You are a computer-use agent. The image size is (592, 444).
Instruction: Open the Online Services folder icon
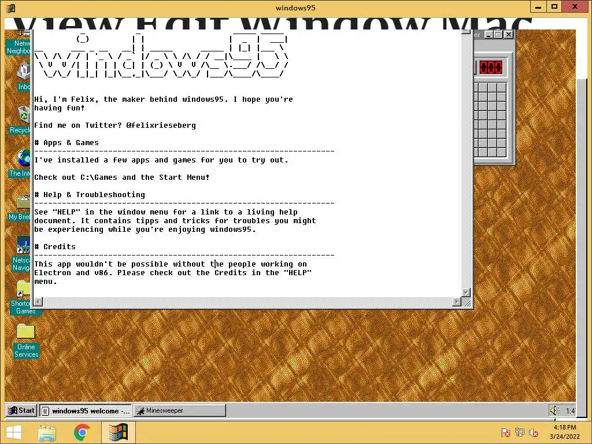(x=26, y=341)
